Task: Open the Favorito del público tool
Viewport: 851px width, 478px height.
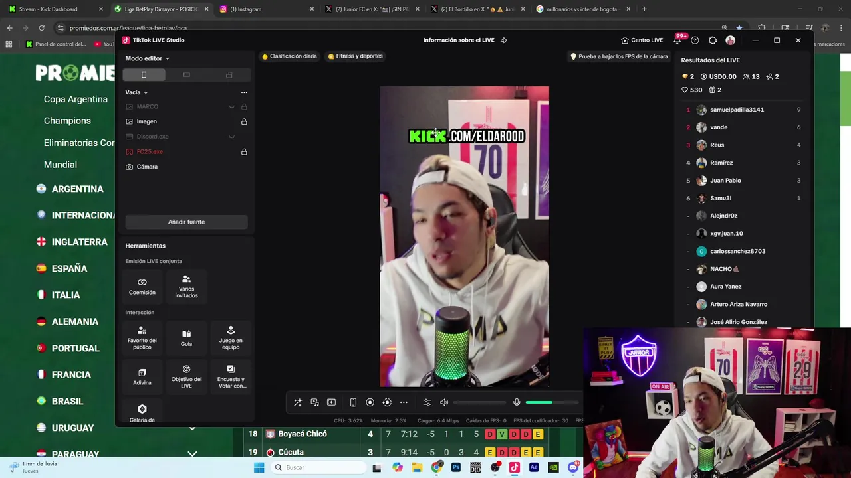Action: [x=142, y=338]
